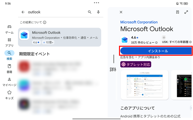Open the 書籍 section in sidebar
The image size is (193, 120).
pyautogui.click(x=9, y=69)
